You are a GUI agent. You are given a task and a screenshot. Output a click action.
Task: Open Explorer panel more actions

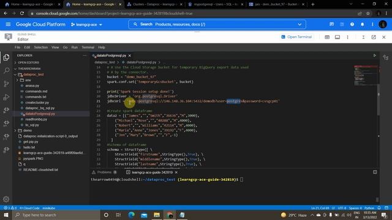click(x=85, y=56)
